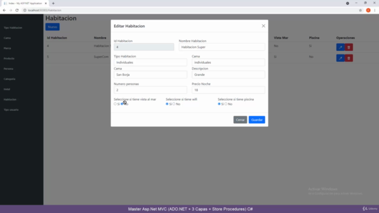Select Si for tiene piscina
Image resolution: width=379 pixels, height=213 pixels.
click(219, 104)
